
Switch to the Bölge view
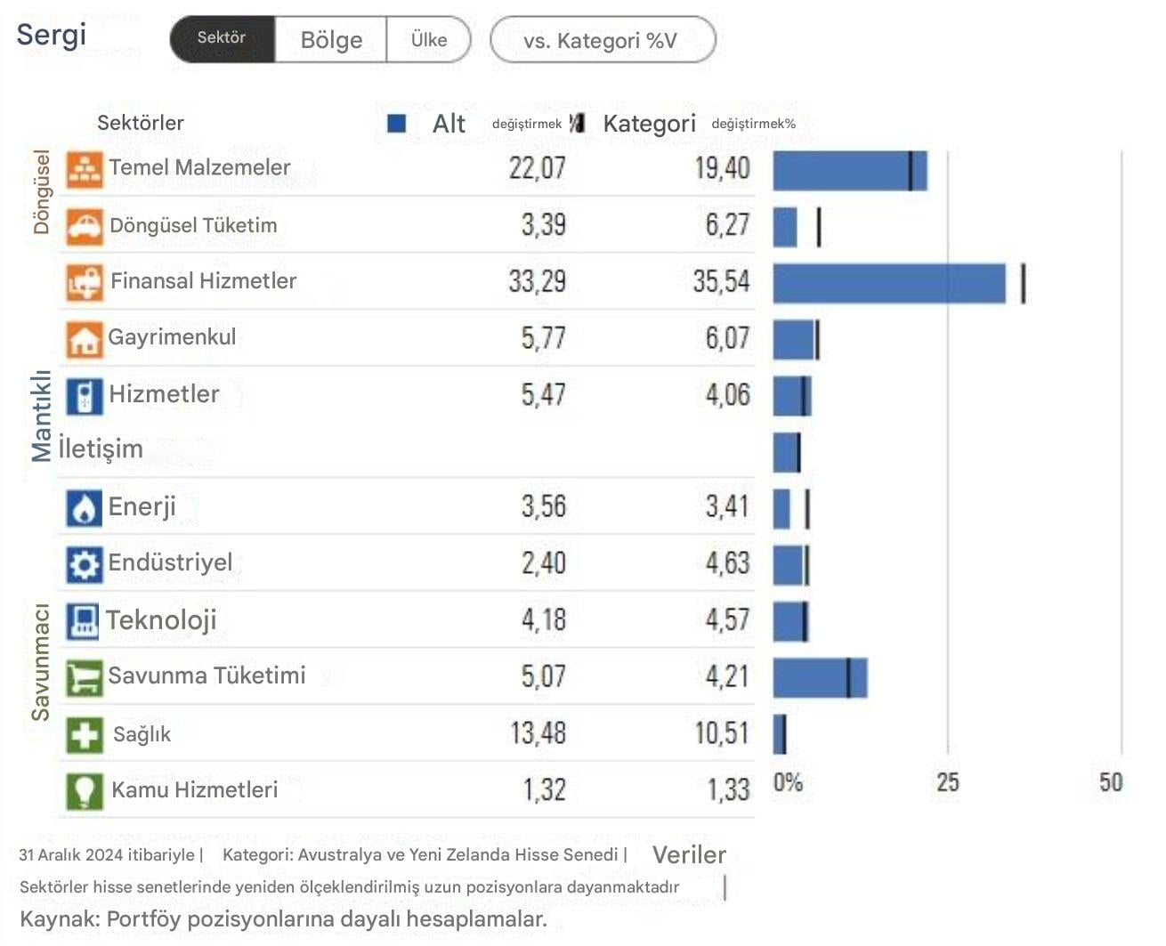click(x=331, y=39)
